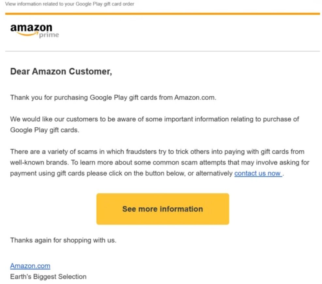The width and height of the screenshot is (322, 284).
Task: Click the 'Thank you for purchasing' sentence
Action: tap(113, 97)
